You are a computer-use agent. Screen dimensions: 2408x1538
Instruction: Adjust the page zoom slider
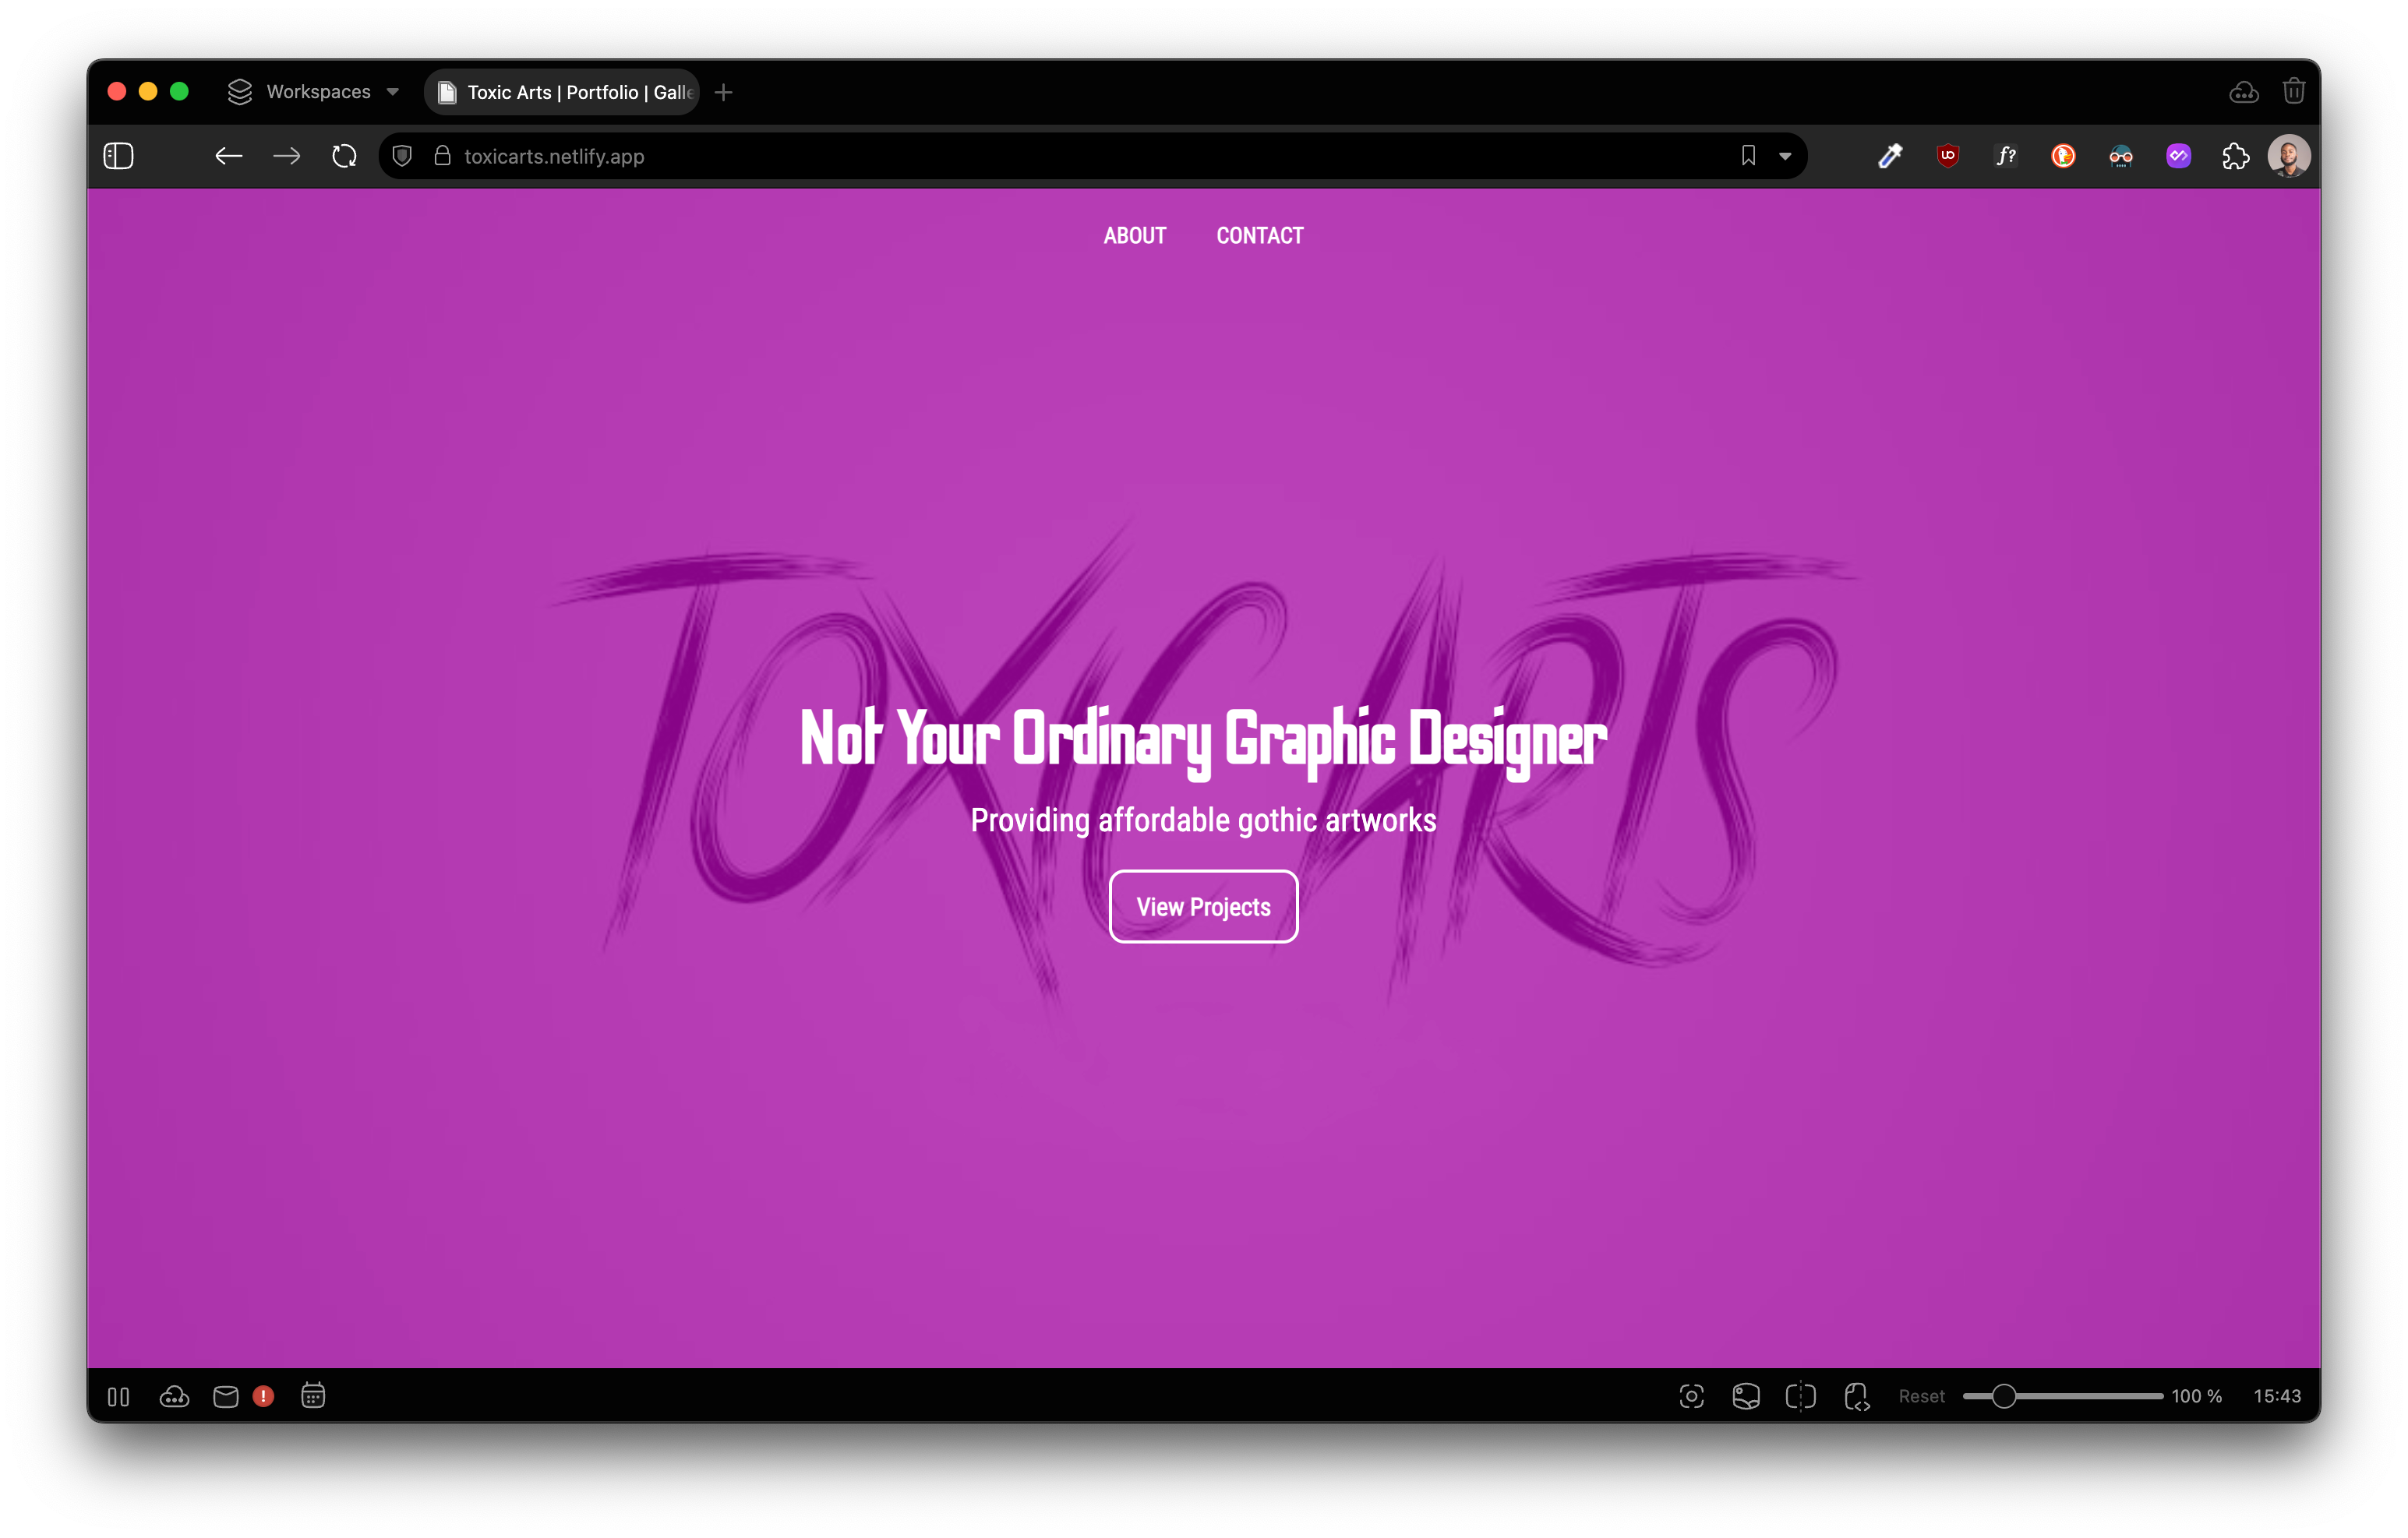pos(2062,1397)
